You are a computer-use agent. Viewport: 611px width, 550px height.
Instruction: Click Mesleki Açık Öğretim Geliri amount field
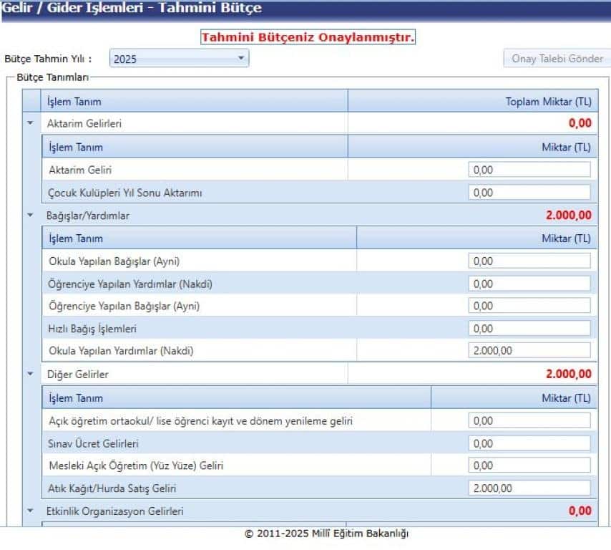point(529,465)
